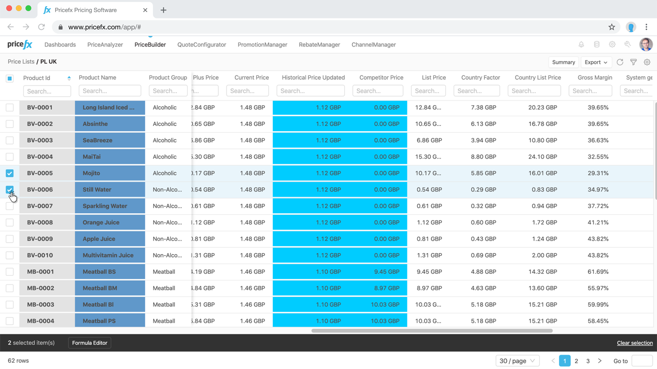Open the wrench tools icon
The image size is (657, 369).
coord(628,45)
